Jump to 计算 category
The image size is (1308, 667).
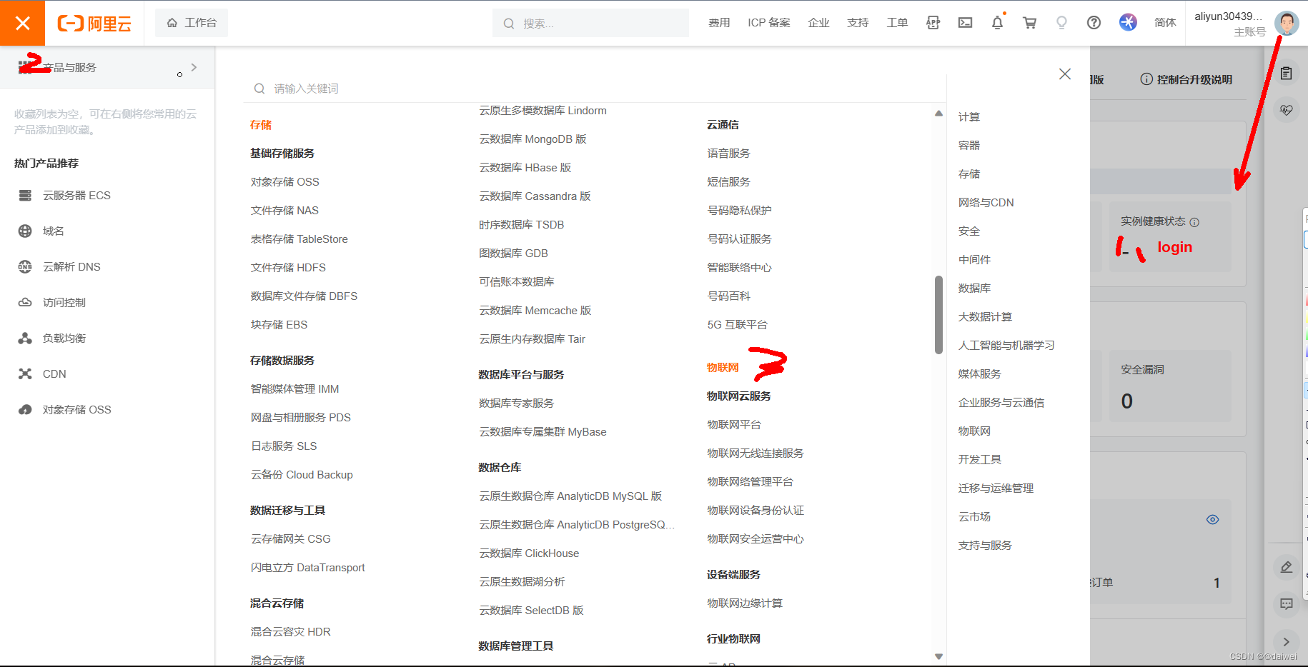click(x=969, y=117)
